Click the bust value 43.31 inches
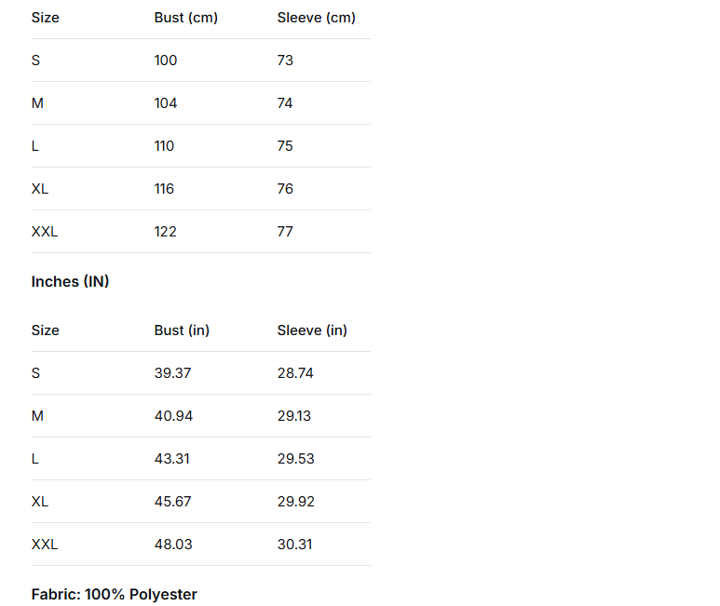This screenshot has width=720, height=606. tap(172, 459)
